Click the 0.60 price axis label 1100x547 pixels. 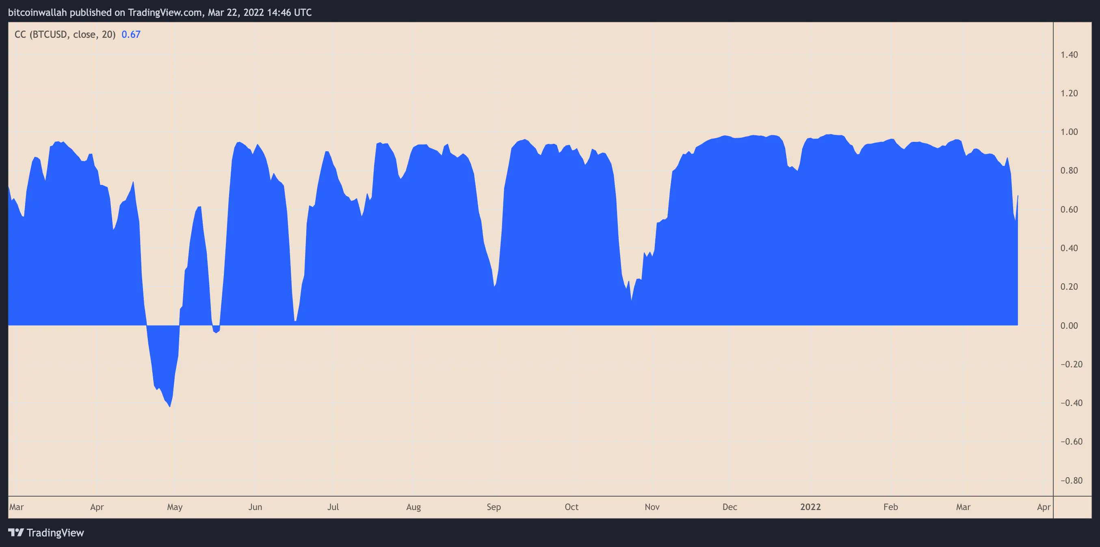(1069, 209)
